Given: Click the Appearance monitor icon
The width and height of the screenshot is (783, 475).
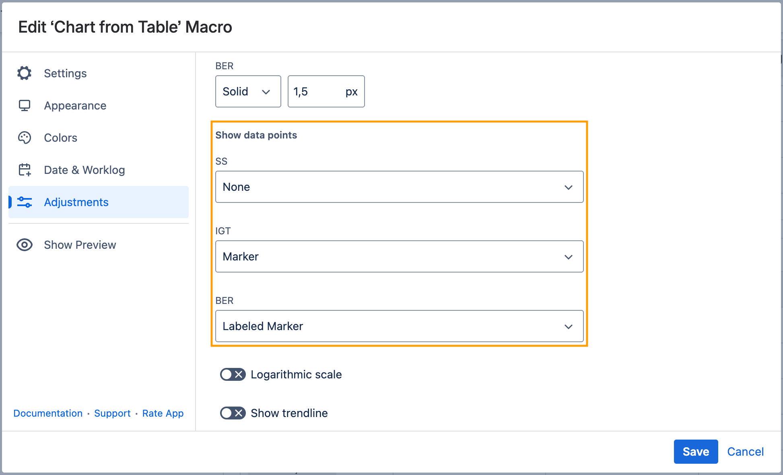Looking at the screenshot, I should tap(25, 105).
